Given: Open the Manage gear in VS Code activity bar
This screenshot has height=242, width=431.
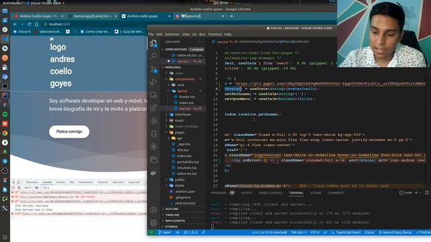Looking at the screenshot, I should (154, 223).
